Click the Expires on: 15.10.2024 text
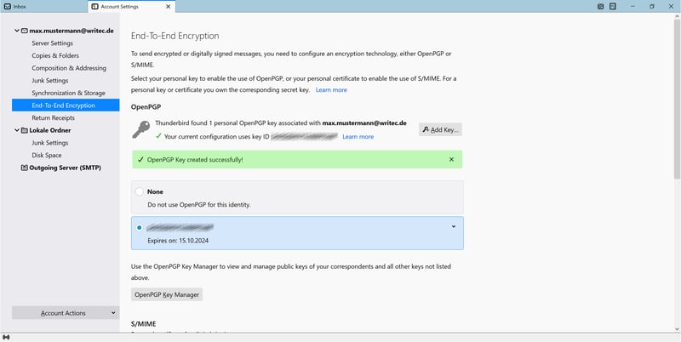This screenshot has width=681, height=342. pyautogui.click(x=178, y=241)
